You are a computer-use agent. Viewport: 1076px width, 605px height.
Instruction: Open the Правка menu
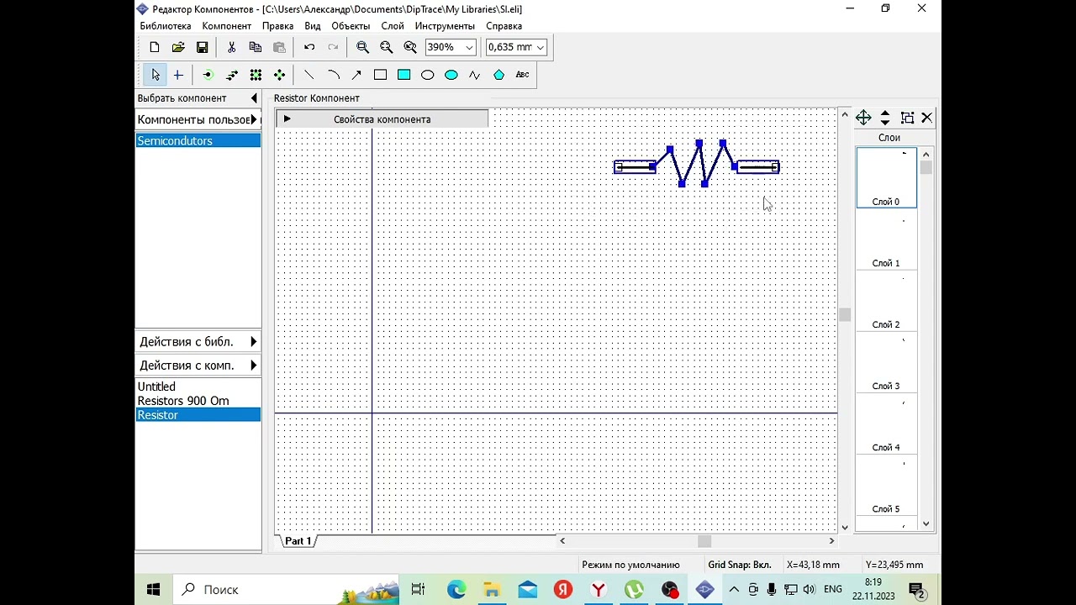click(x=277, y=26)
